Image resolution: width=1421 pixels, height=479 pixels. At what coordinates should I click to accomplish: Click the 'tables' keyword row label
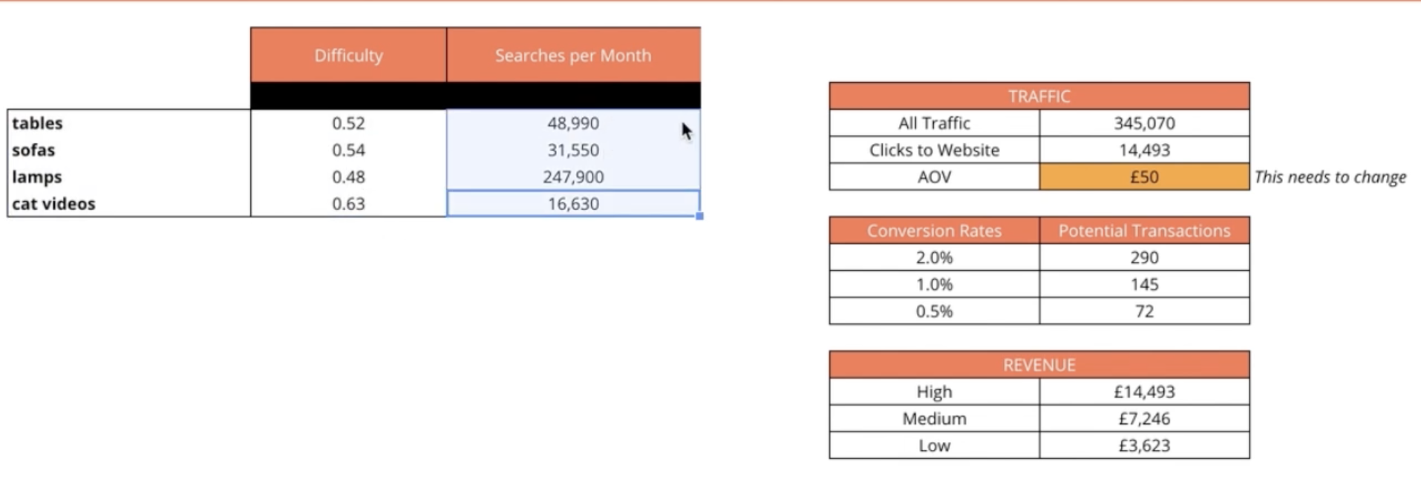pyautogui.click(x=38, y=123)
